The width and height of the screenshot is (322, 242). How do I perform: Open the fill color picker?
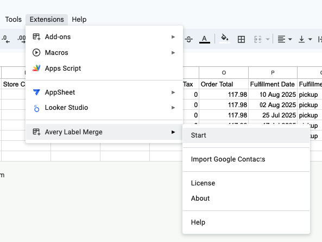[x=224, y=39]
